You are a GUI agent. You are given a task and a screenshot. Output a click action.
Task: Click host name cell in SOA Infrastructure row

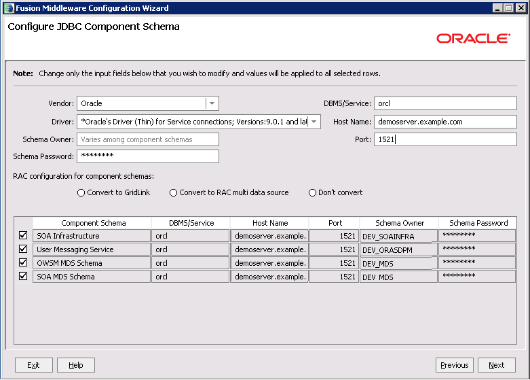[x=269, y=236]
